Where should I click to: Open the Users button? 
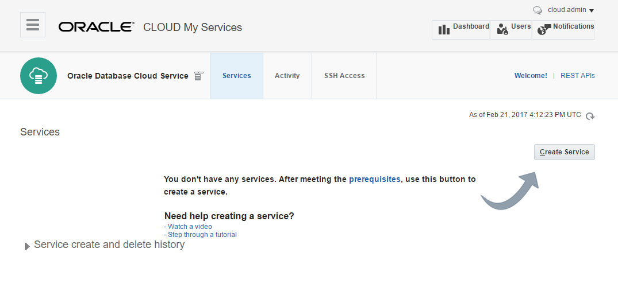(x=511, y=30)
